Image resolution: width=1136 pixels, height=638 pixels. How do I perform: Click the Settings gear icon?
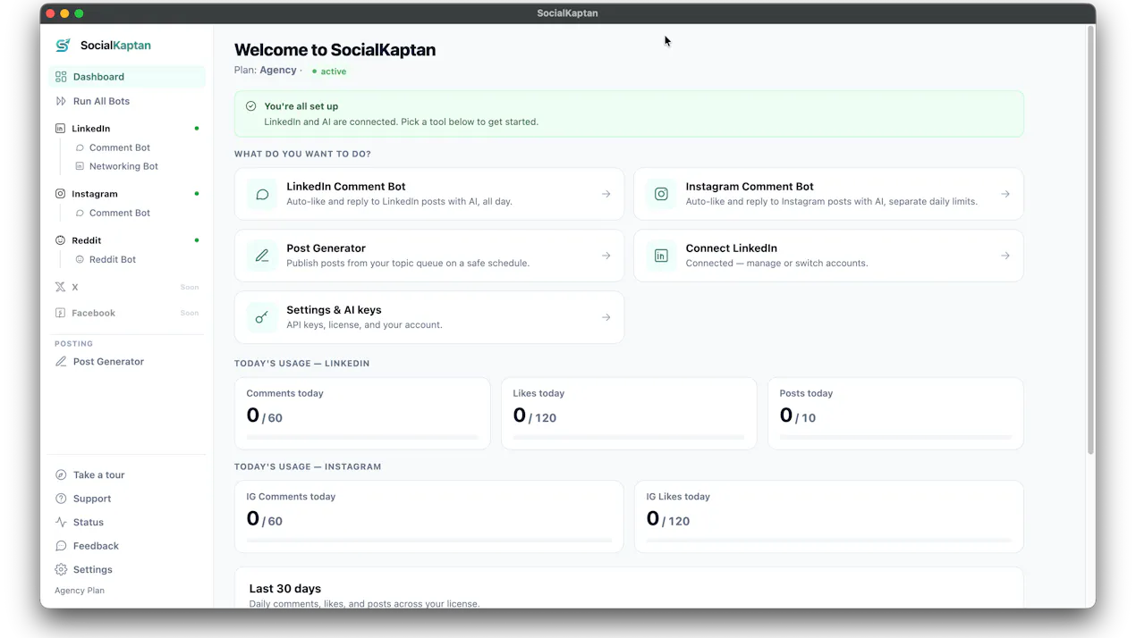(61, 570)
